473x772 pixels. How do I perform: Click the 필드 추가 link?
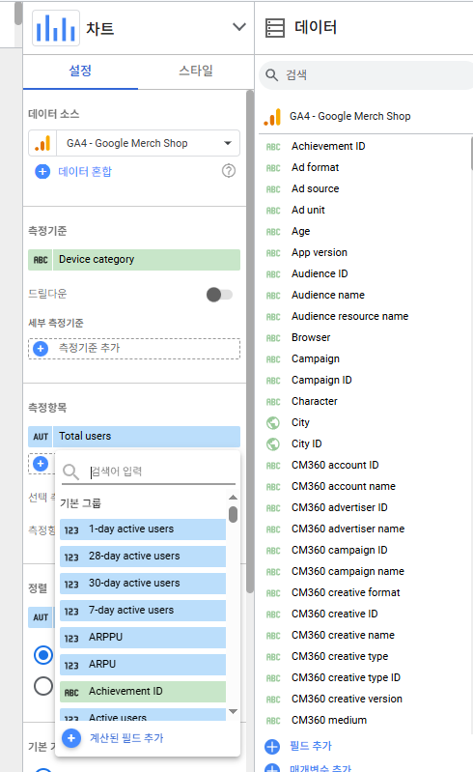(311, 746)
